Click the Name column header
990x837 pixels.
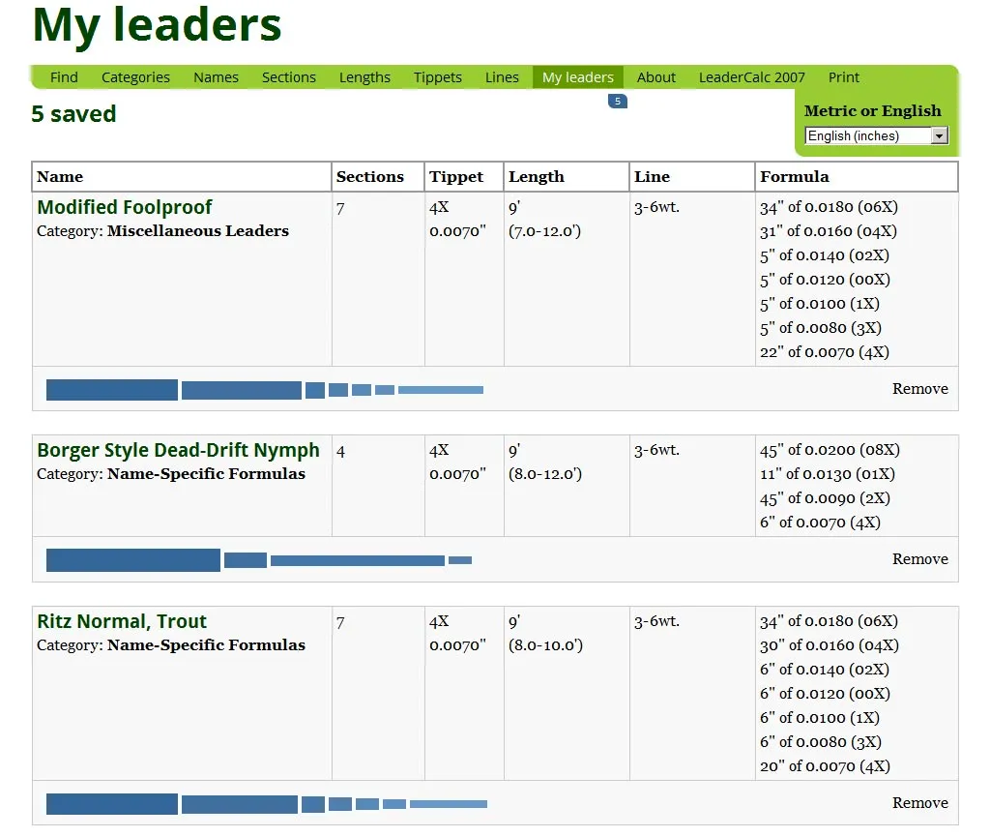[60, 177]
